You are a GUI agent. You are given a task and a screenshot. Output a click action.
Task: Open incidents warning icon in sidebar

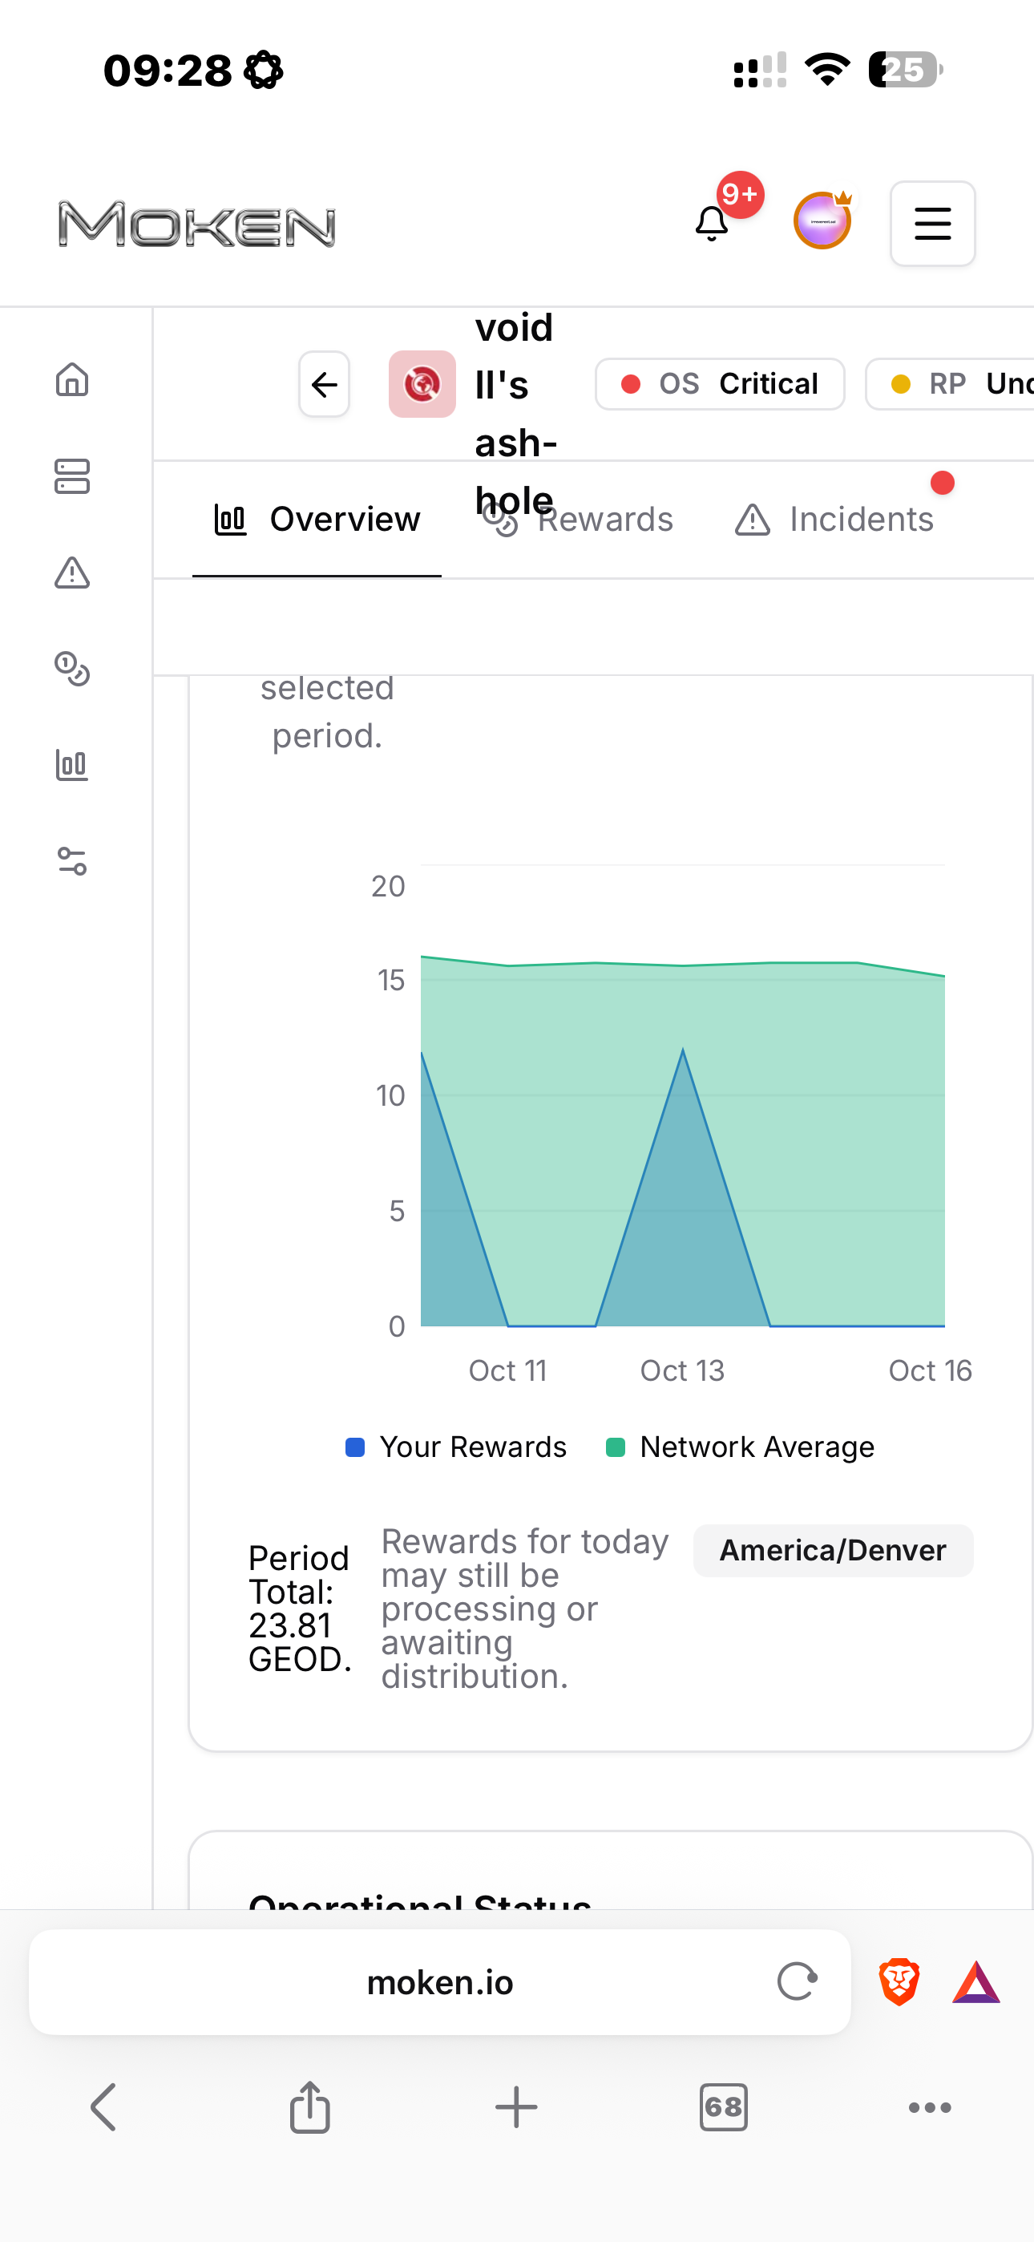72,573
